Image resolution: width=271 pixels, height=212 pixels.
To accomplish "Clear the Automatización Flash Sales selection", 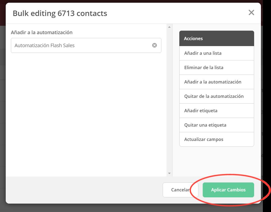I will [x=154, y=45].
